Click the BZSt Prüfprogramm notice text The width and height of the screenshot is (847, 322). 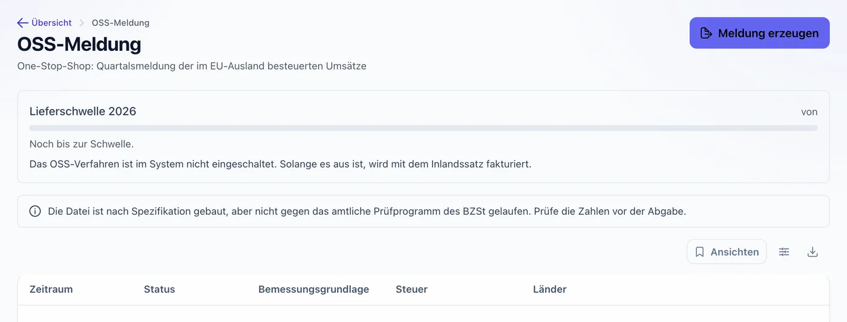367,211
